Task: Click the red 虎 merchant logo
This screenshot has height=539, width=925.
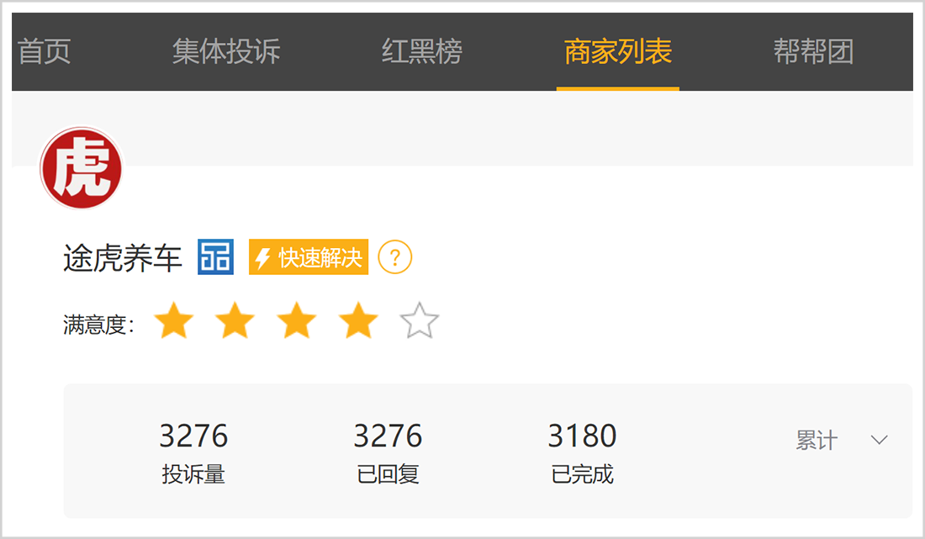Action: coord(81,169)
